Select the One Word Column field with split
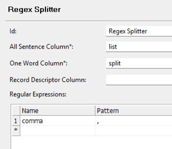 click(x=139, y=63)
